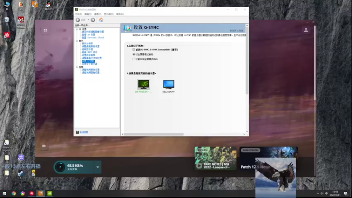Open the colorful round browser taskbar icon

pos(23,194)
